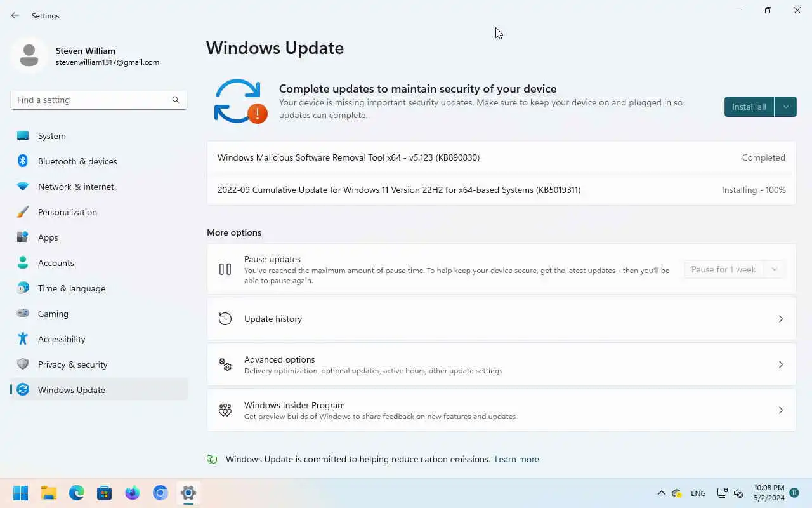The width and height of the screenshot is (812, 508).
Task: Open Chrome from the taskbar
Action: (160, 493)
